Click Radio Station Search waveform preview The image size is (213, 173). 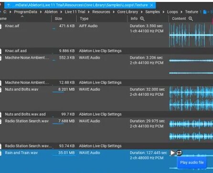191,130
